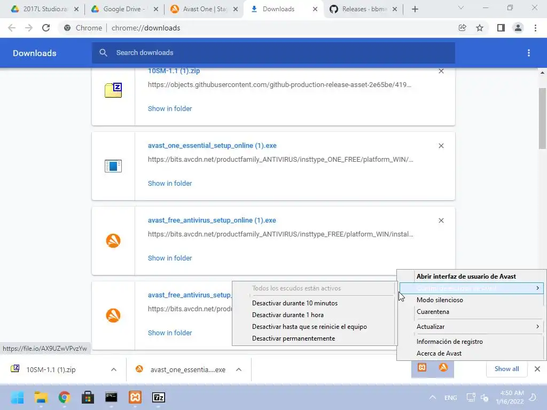Open Microsoft Store from the taskbar
This screenshot has height=410, width=547.
pos(88,397)
